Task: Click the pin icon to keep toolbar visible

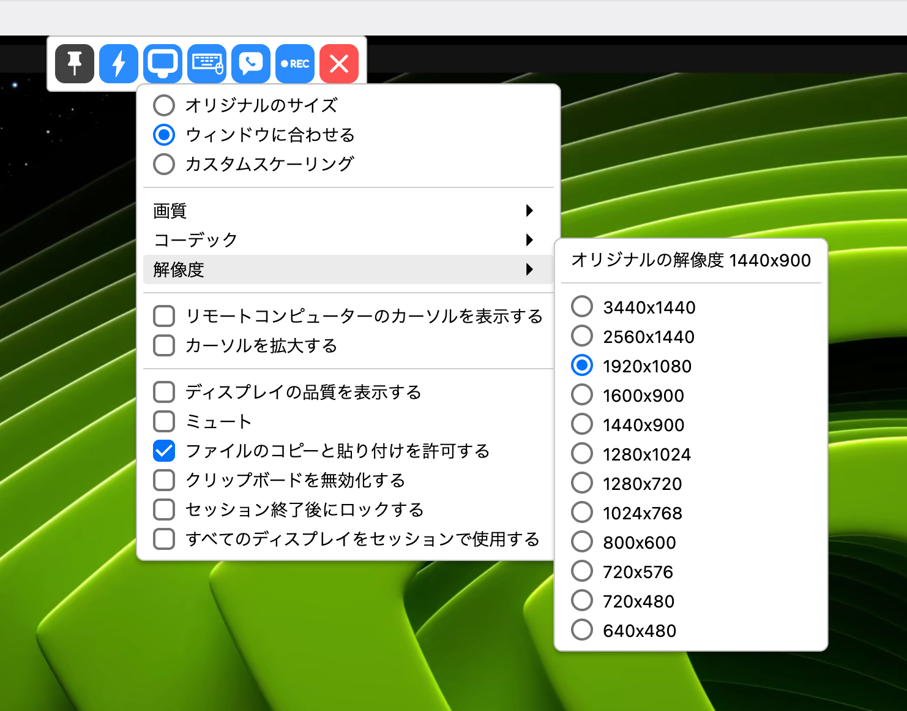Action: 74,63
